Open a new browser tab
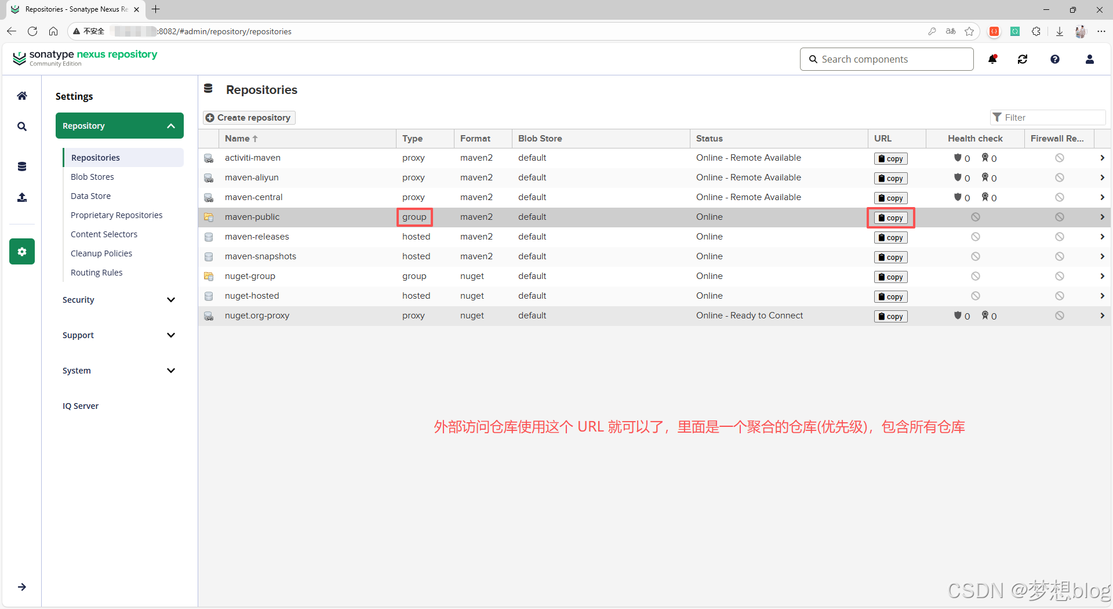 pyautogui.click(x=155, y=9)
